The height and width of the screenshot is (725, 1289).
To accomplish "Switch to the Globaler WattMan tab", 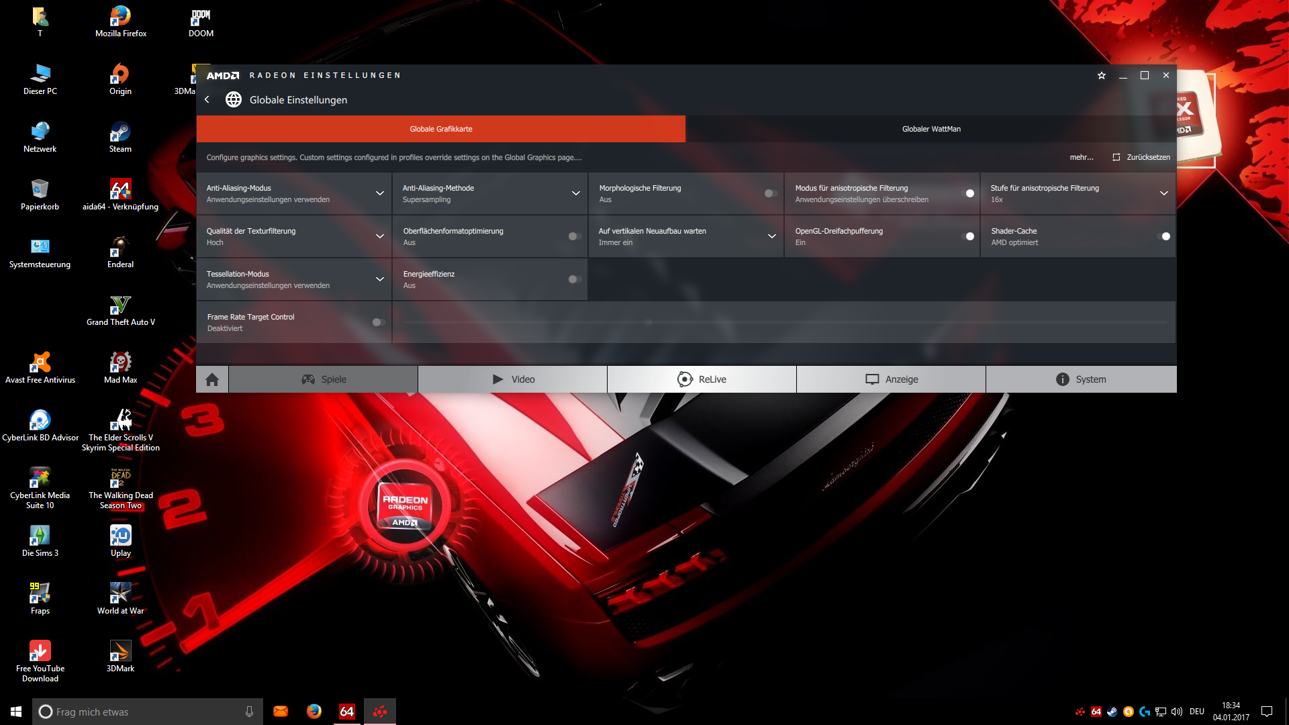I will point(930,130).
